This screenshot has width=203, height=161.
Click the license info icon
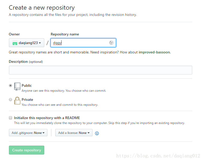click(x=97, y=133)
